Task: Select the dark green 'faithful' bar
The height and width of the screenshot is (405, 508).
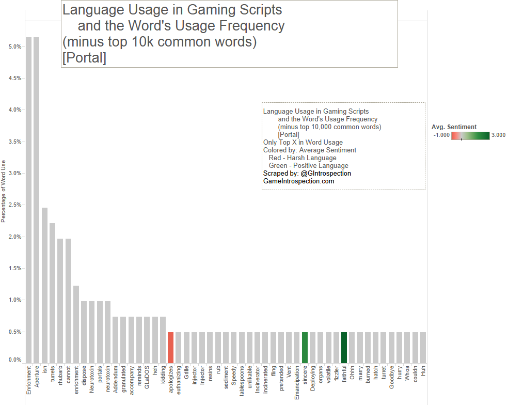Action: pyautogui.click(x=344, y=347)
